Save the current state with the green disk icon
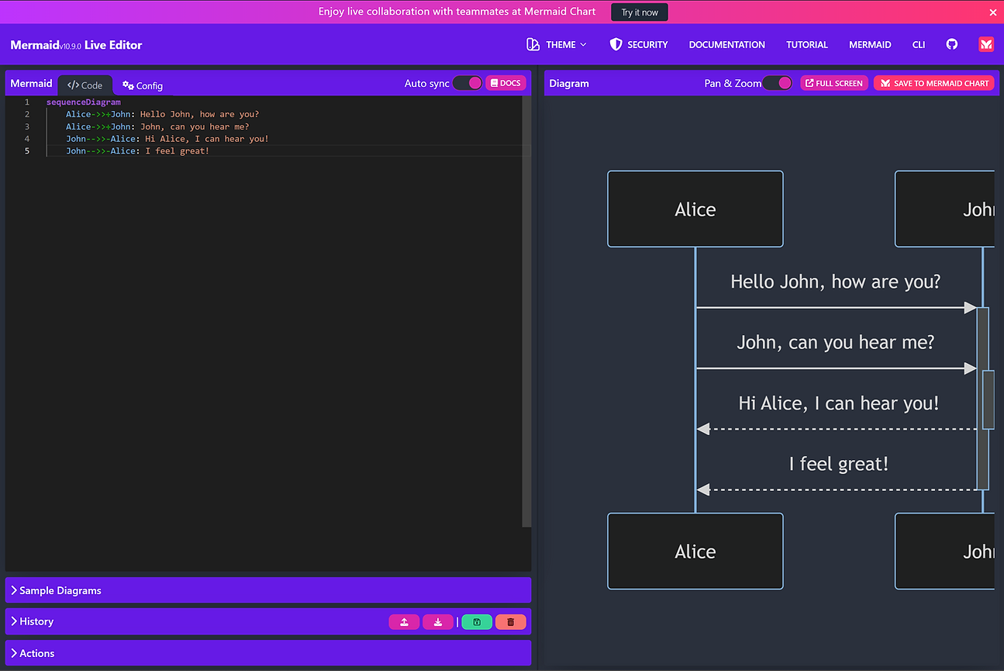Viewport: 1004px width, 671px height. tap(477, 622)
